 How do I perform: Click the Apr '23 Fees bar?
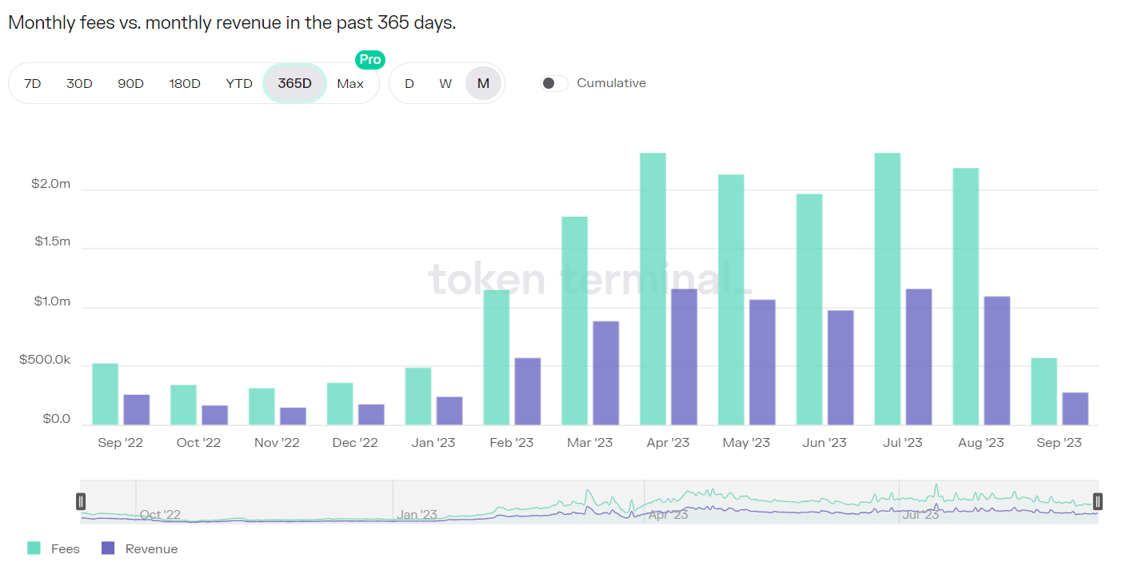pos(653,289)
